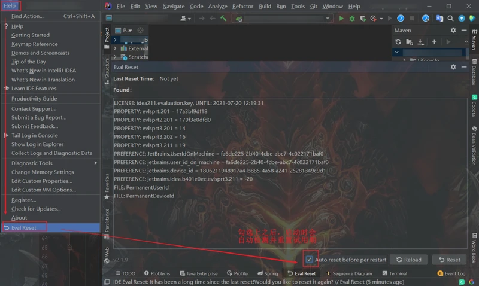Click the green Run button in toolbar
479x286 pixels.
tap(341, 19)
